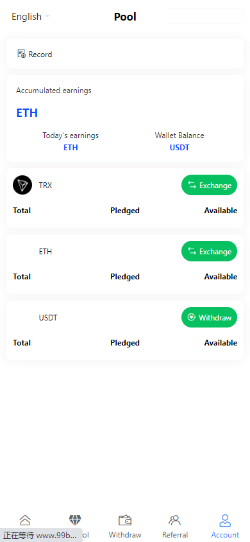This screenshot has width=250, height=542.
Task: Click the USDT Withdraw button
Action: point(210,317)
